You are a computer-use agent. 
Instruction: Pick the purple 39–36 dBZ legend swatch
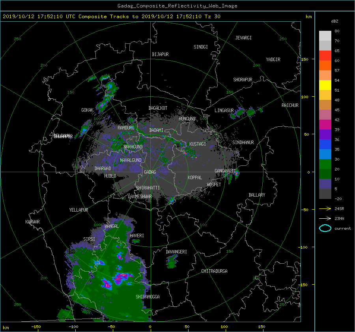point(325,134)
